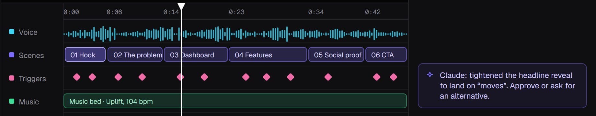
Task: Select the Scenes track label
Action: pyautogui.click(x=31, y=55)
